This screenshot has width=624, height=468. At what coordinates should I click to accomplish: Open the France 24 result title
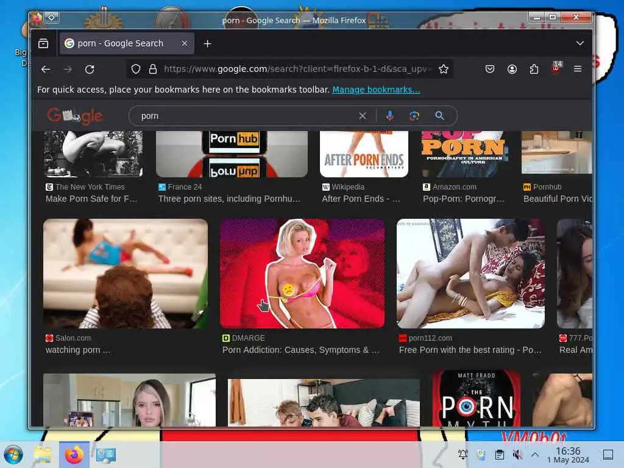(229, 199)
